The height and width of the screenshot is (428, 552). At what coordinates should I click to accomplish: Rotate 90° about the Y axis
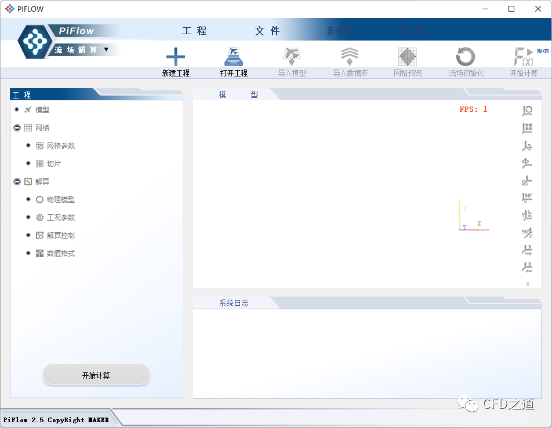[527, 215]
